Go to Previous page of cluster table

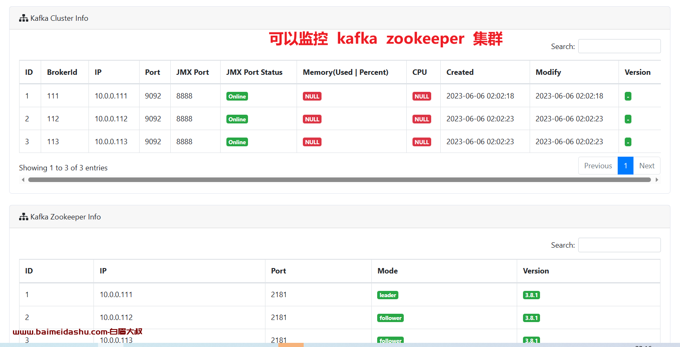(x=598, y=165)
